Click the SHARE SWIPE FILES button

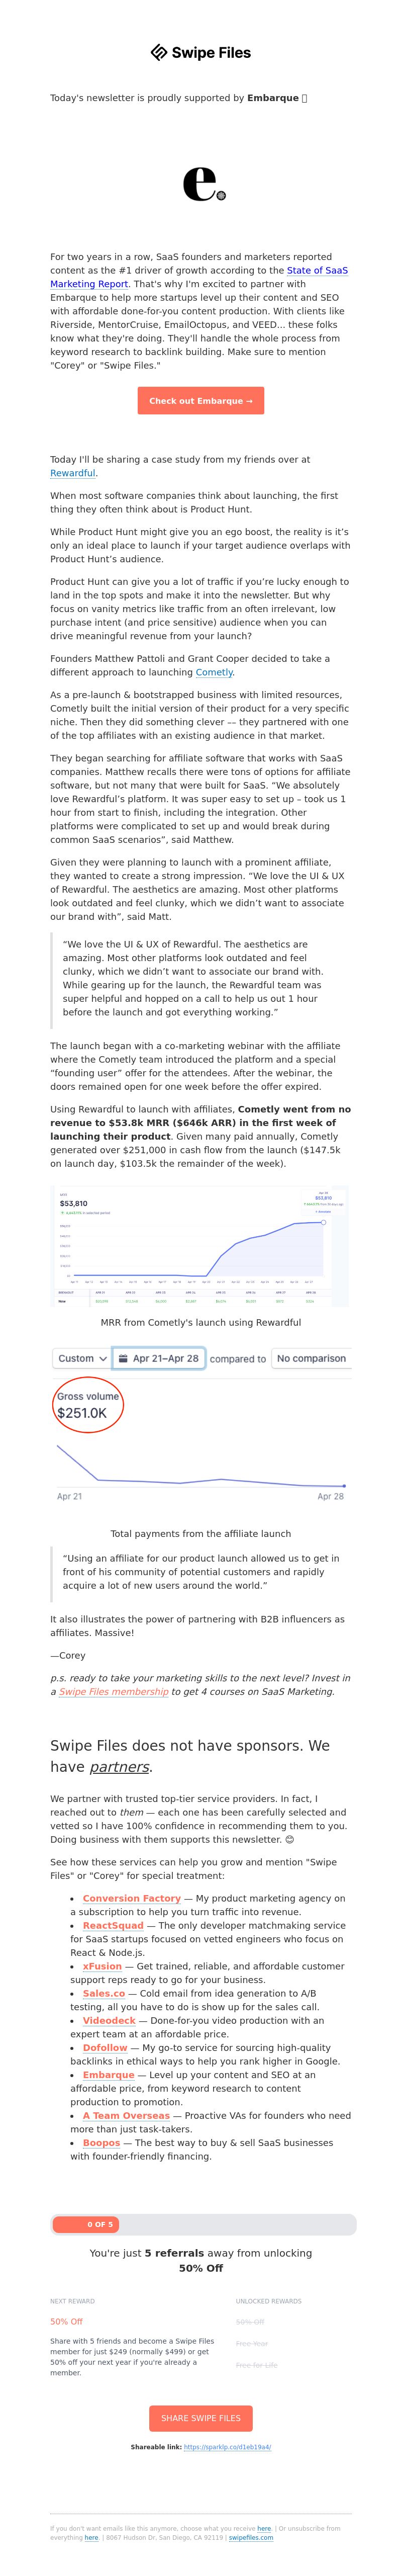(201, 2418)
